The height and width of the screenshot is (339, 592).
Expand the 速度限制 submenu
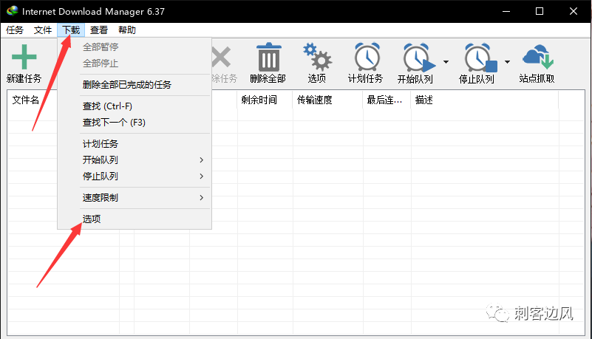pos(135,198)
